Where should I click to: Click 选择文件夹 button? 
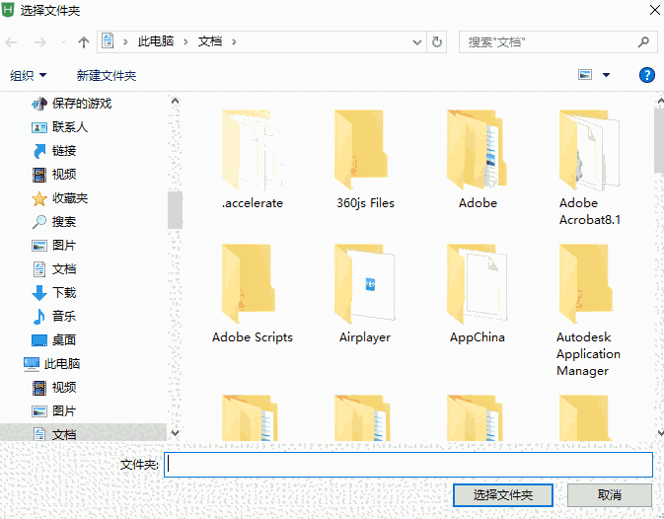tap(502, 495)
